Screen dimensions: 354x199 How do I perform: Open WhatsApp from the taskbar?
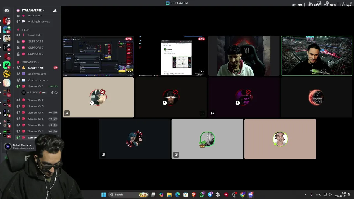[202, 195]
